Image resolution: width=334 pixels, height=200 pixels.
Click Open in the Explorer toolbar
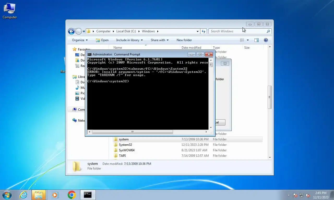tap(102, 40)
